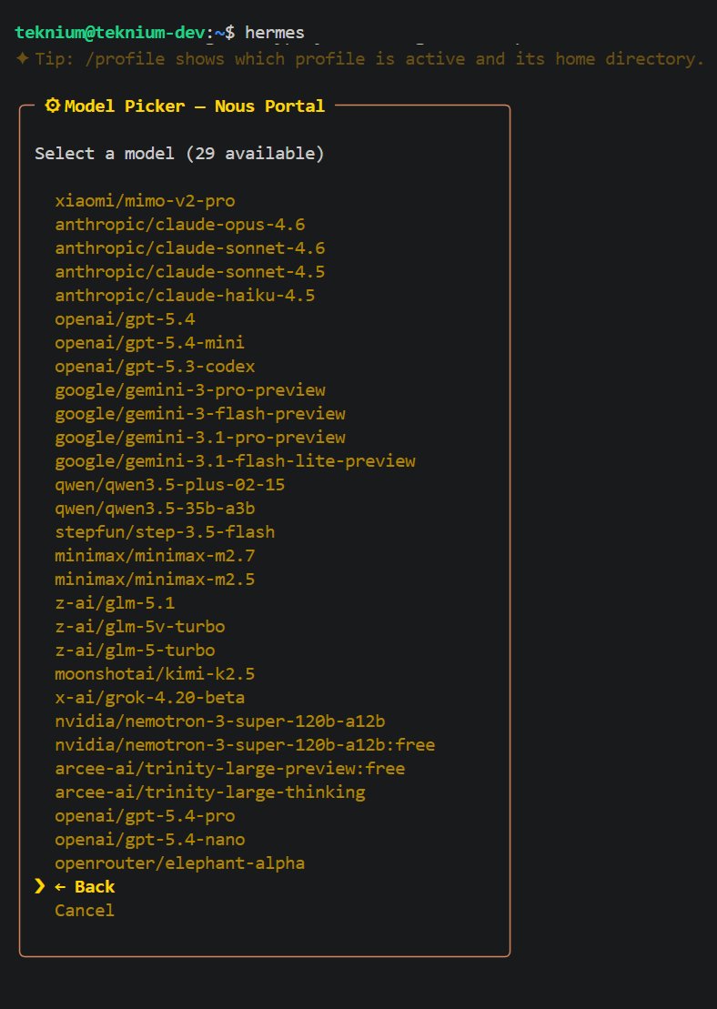This screenshot has height=1009, width=717.
Task: Select moonshotai/kimi-k2.5 model
Action: (155, 674)
